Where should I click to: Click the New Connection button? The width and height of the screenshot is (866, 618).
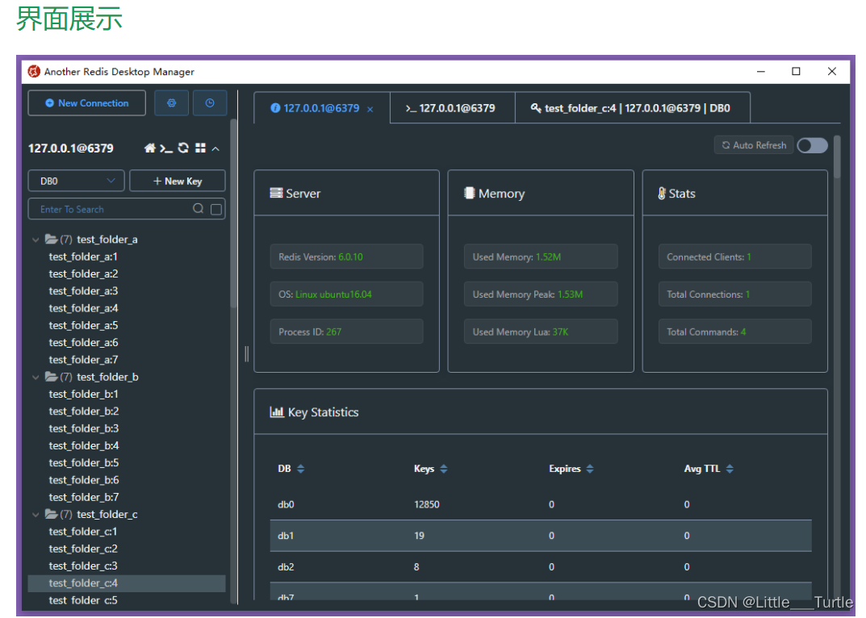(x=86, y=102)
